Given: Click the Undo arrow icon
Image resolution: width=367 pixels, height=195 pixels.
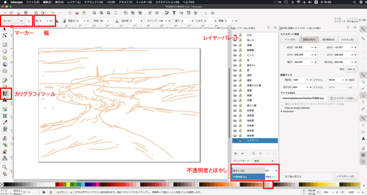Looking at the screenshot, I should (x=53, y=13).
